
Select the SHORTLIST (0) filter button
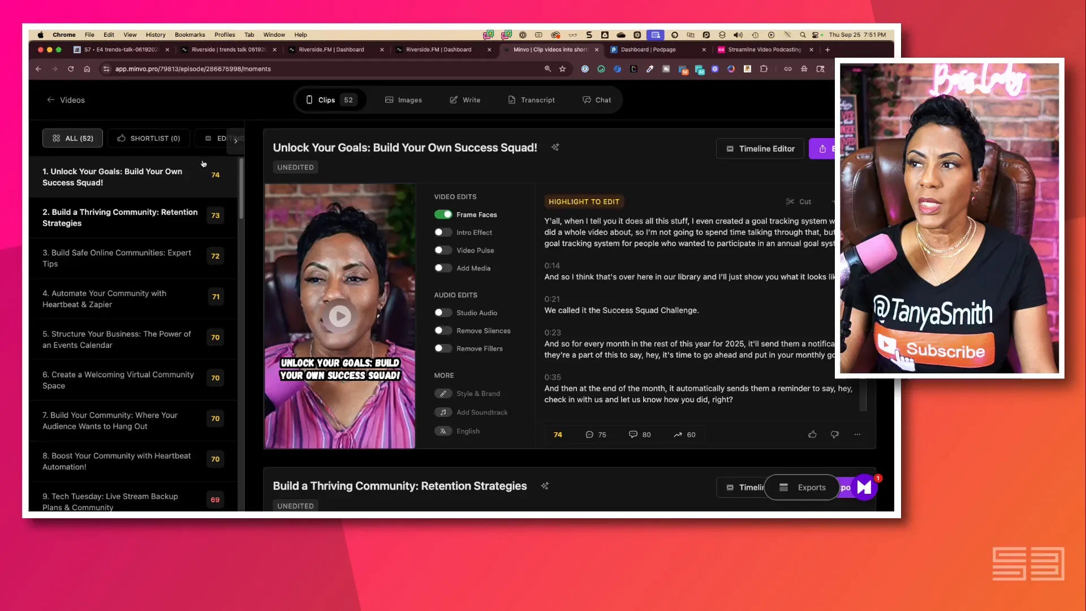149,138
